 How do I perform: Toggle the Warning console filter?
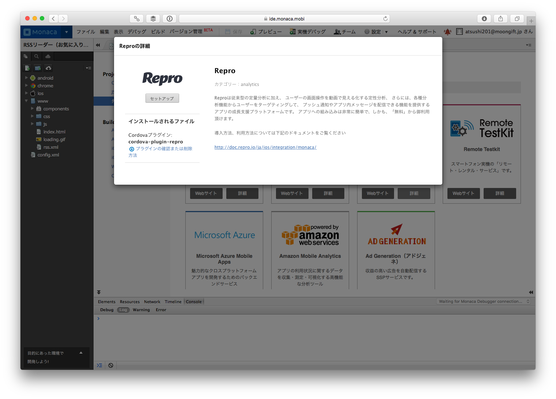coord(141,310)
